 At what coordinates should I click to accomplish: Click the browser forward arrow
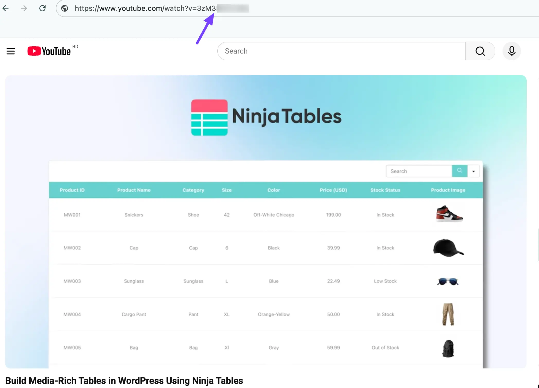click(x=24, y=8)
